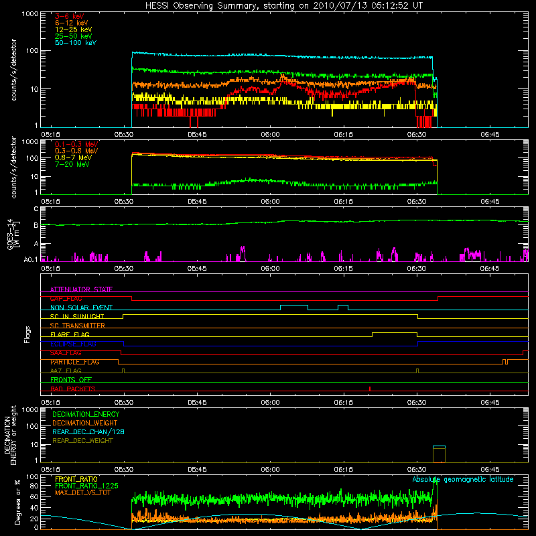Select the 12-25 keV legend label
This screenshot has height=536, width=536.
pyautogui.click(x=73, y=29)
